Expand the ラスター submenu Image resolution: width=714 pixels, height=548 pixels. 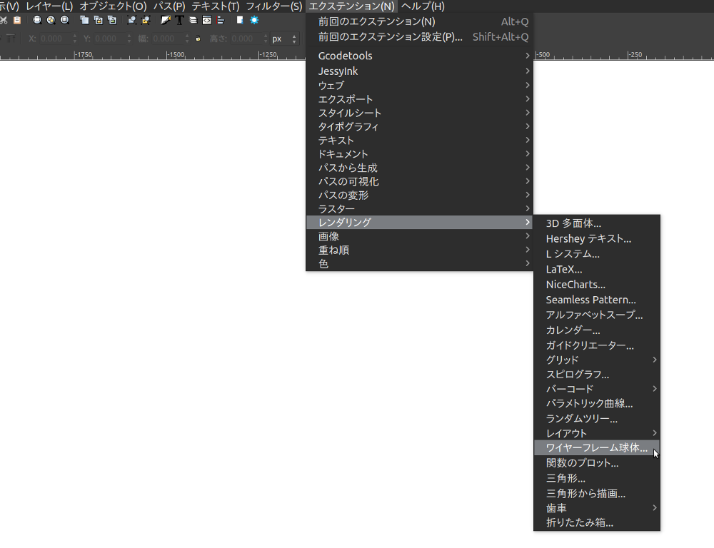[x=419, y=208]
